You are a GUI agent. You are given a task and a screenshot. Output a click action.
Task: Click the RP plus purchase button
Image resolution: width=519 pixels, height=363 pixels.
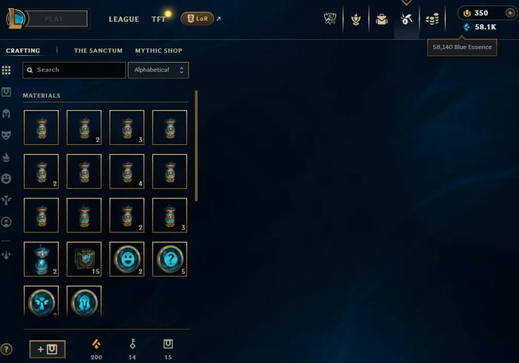[x=510, y=13]
